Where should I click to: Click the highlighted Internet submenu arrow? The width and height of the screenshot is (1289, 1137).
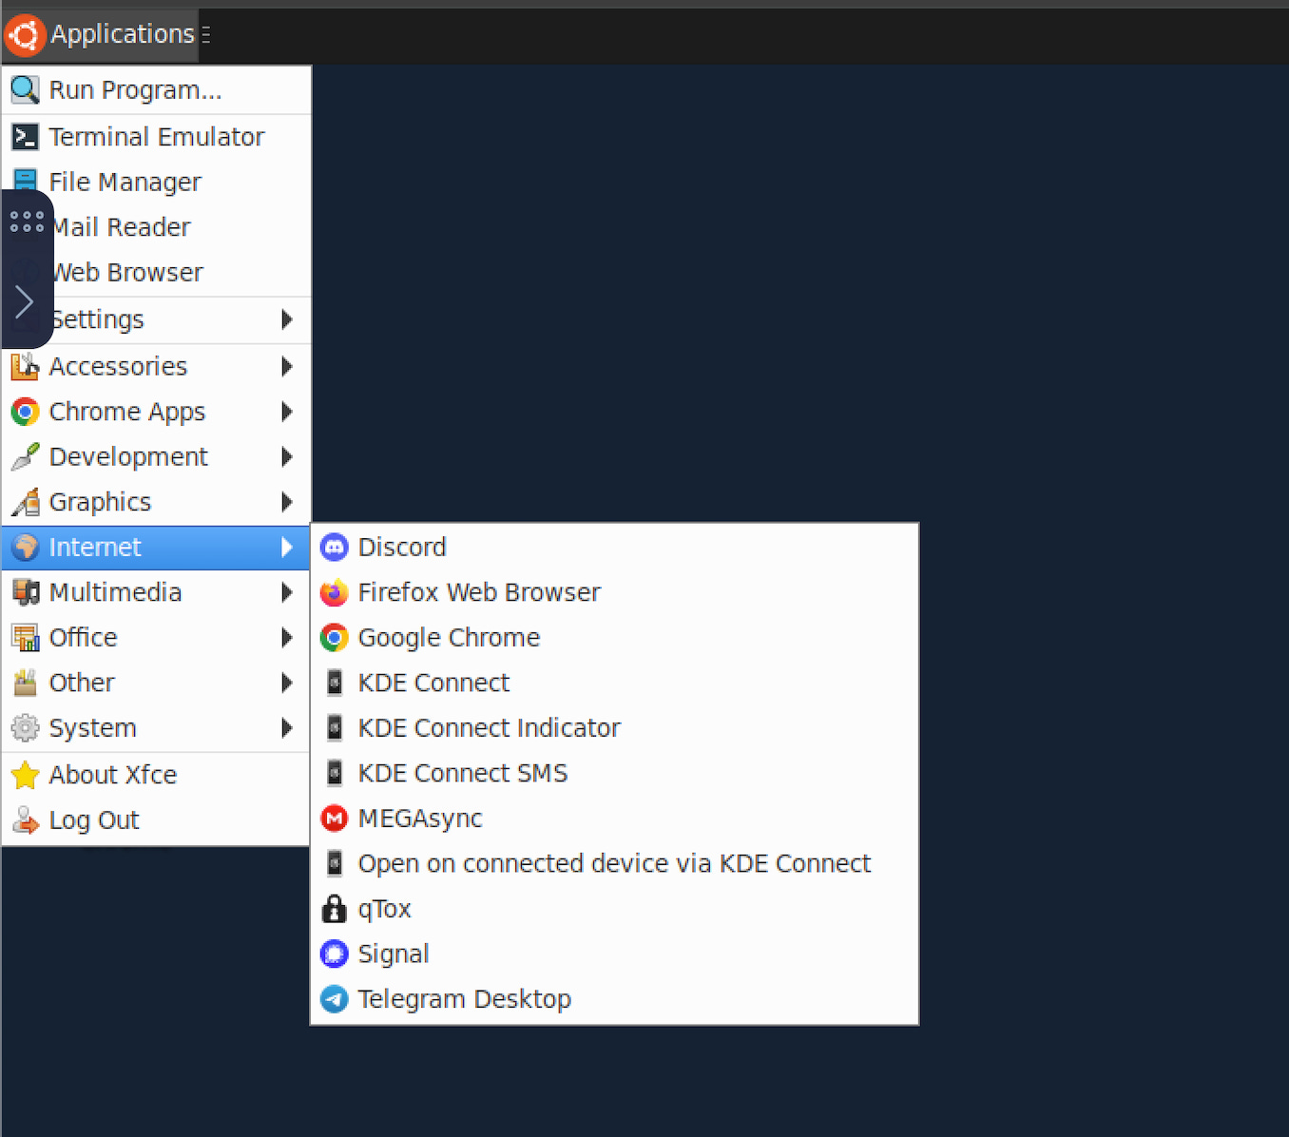click(287, 548)
